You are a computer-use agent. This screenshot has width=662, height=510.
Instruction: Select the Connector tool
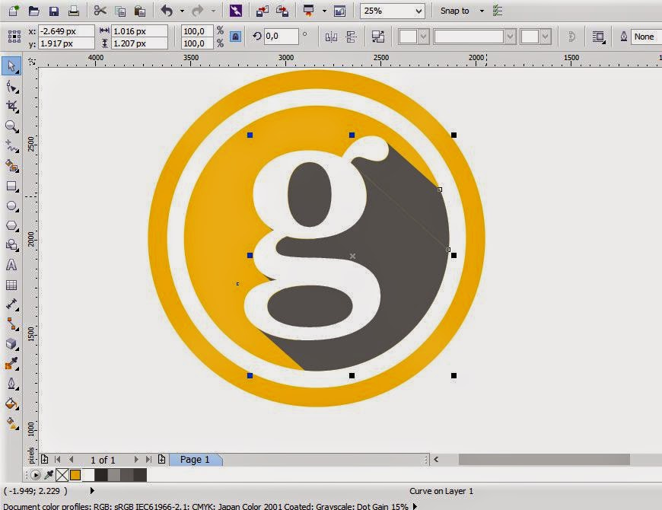click(12, 324)
